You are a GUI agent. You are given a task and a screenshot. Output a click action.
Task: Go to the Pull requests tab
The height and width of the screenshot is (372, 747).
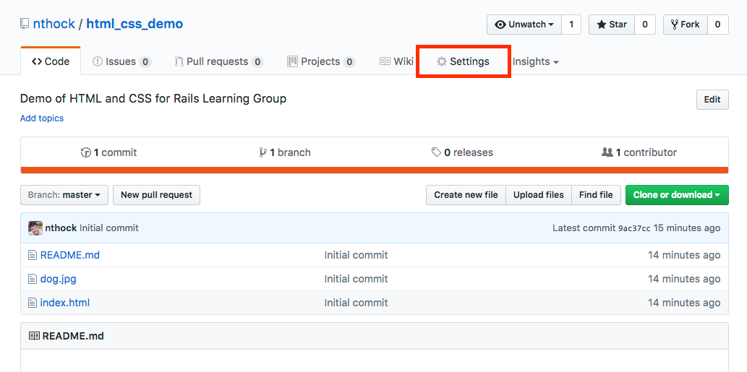point(218,62)
